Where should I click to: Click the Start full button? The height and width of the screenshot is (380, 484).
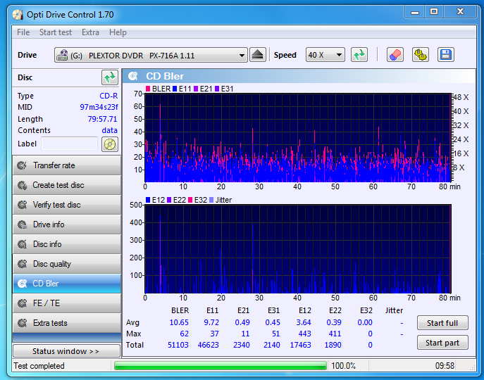[x=442, y=323]
